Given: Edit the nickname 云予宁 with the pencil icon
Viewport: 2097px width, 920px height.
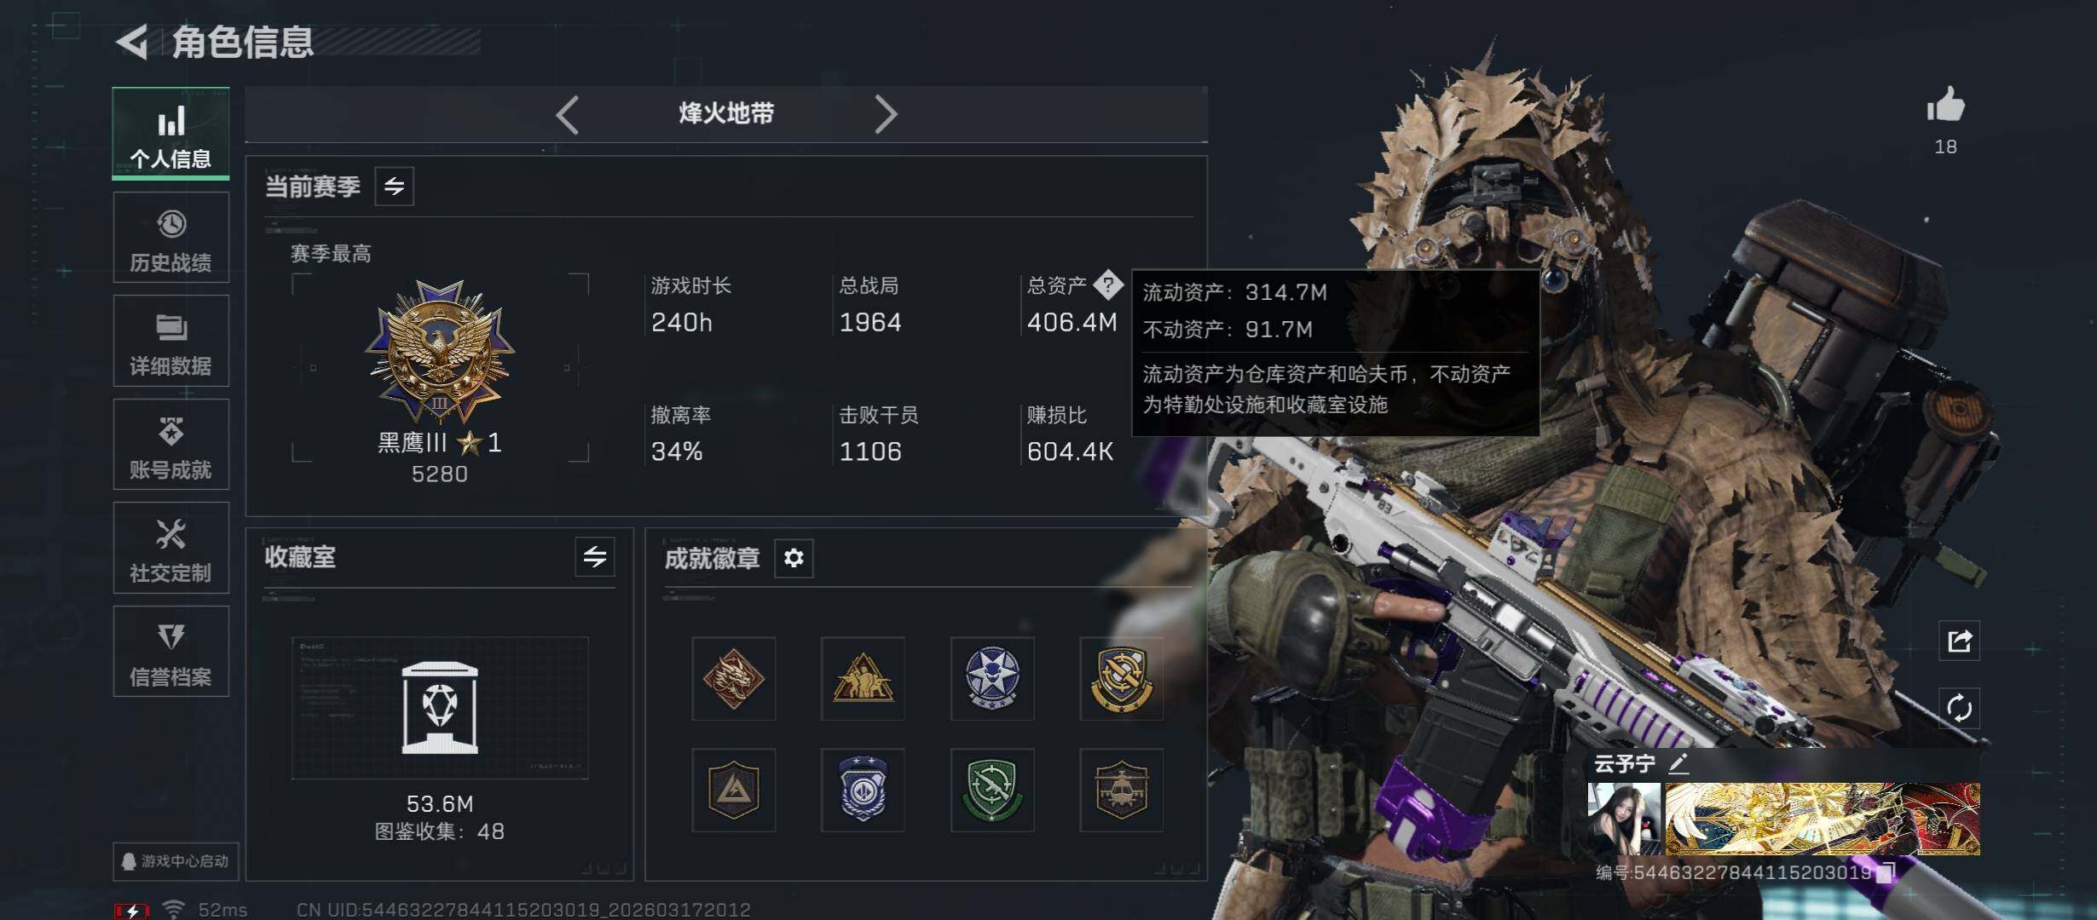Looking at the screenshot, I should coord(1678,763).
